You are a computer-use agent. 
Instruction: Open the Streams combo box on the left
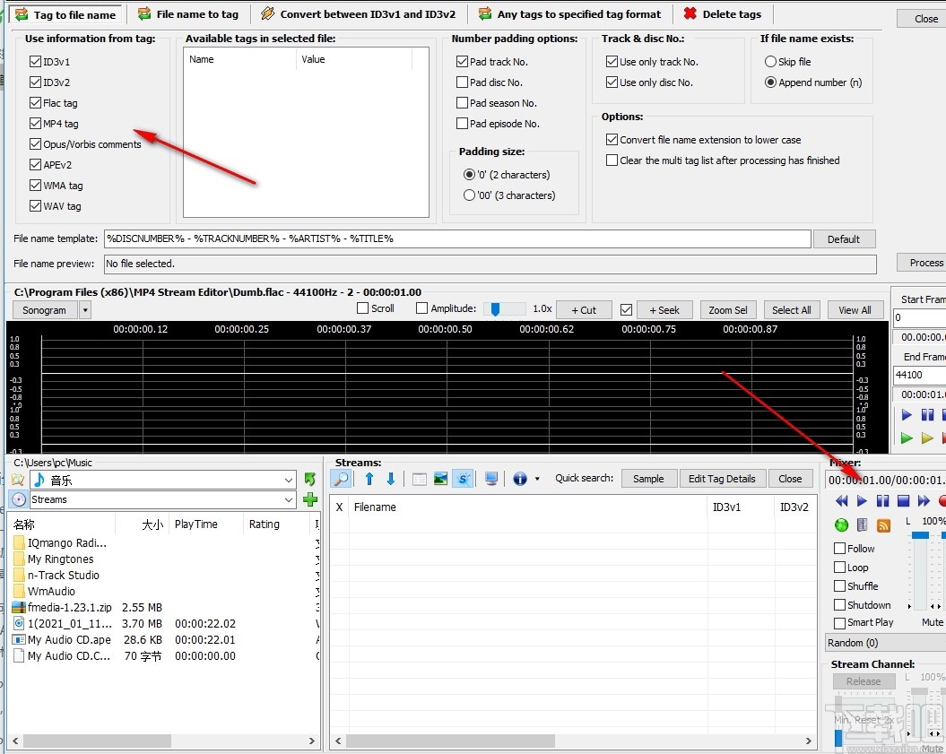pyautogui.click(x=288, y=499)
